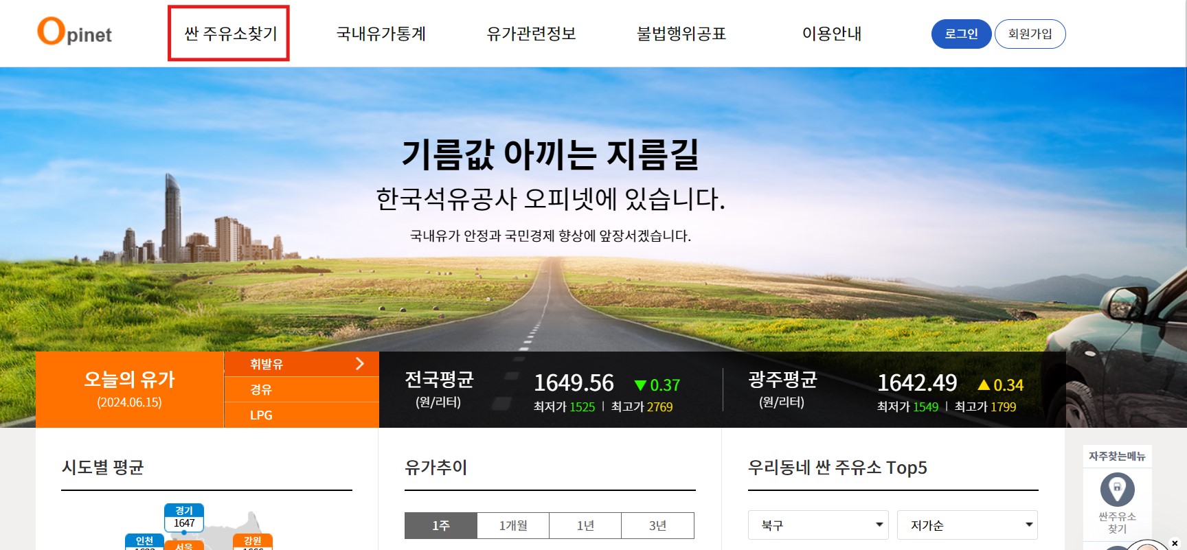Open the 싼 주유소찾기 menu
Screen dimensions: 1187x550
[230, 34]
